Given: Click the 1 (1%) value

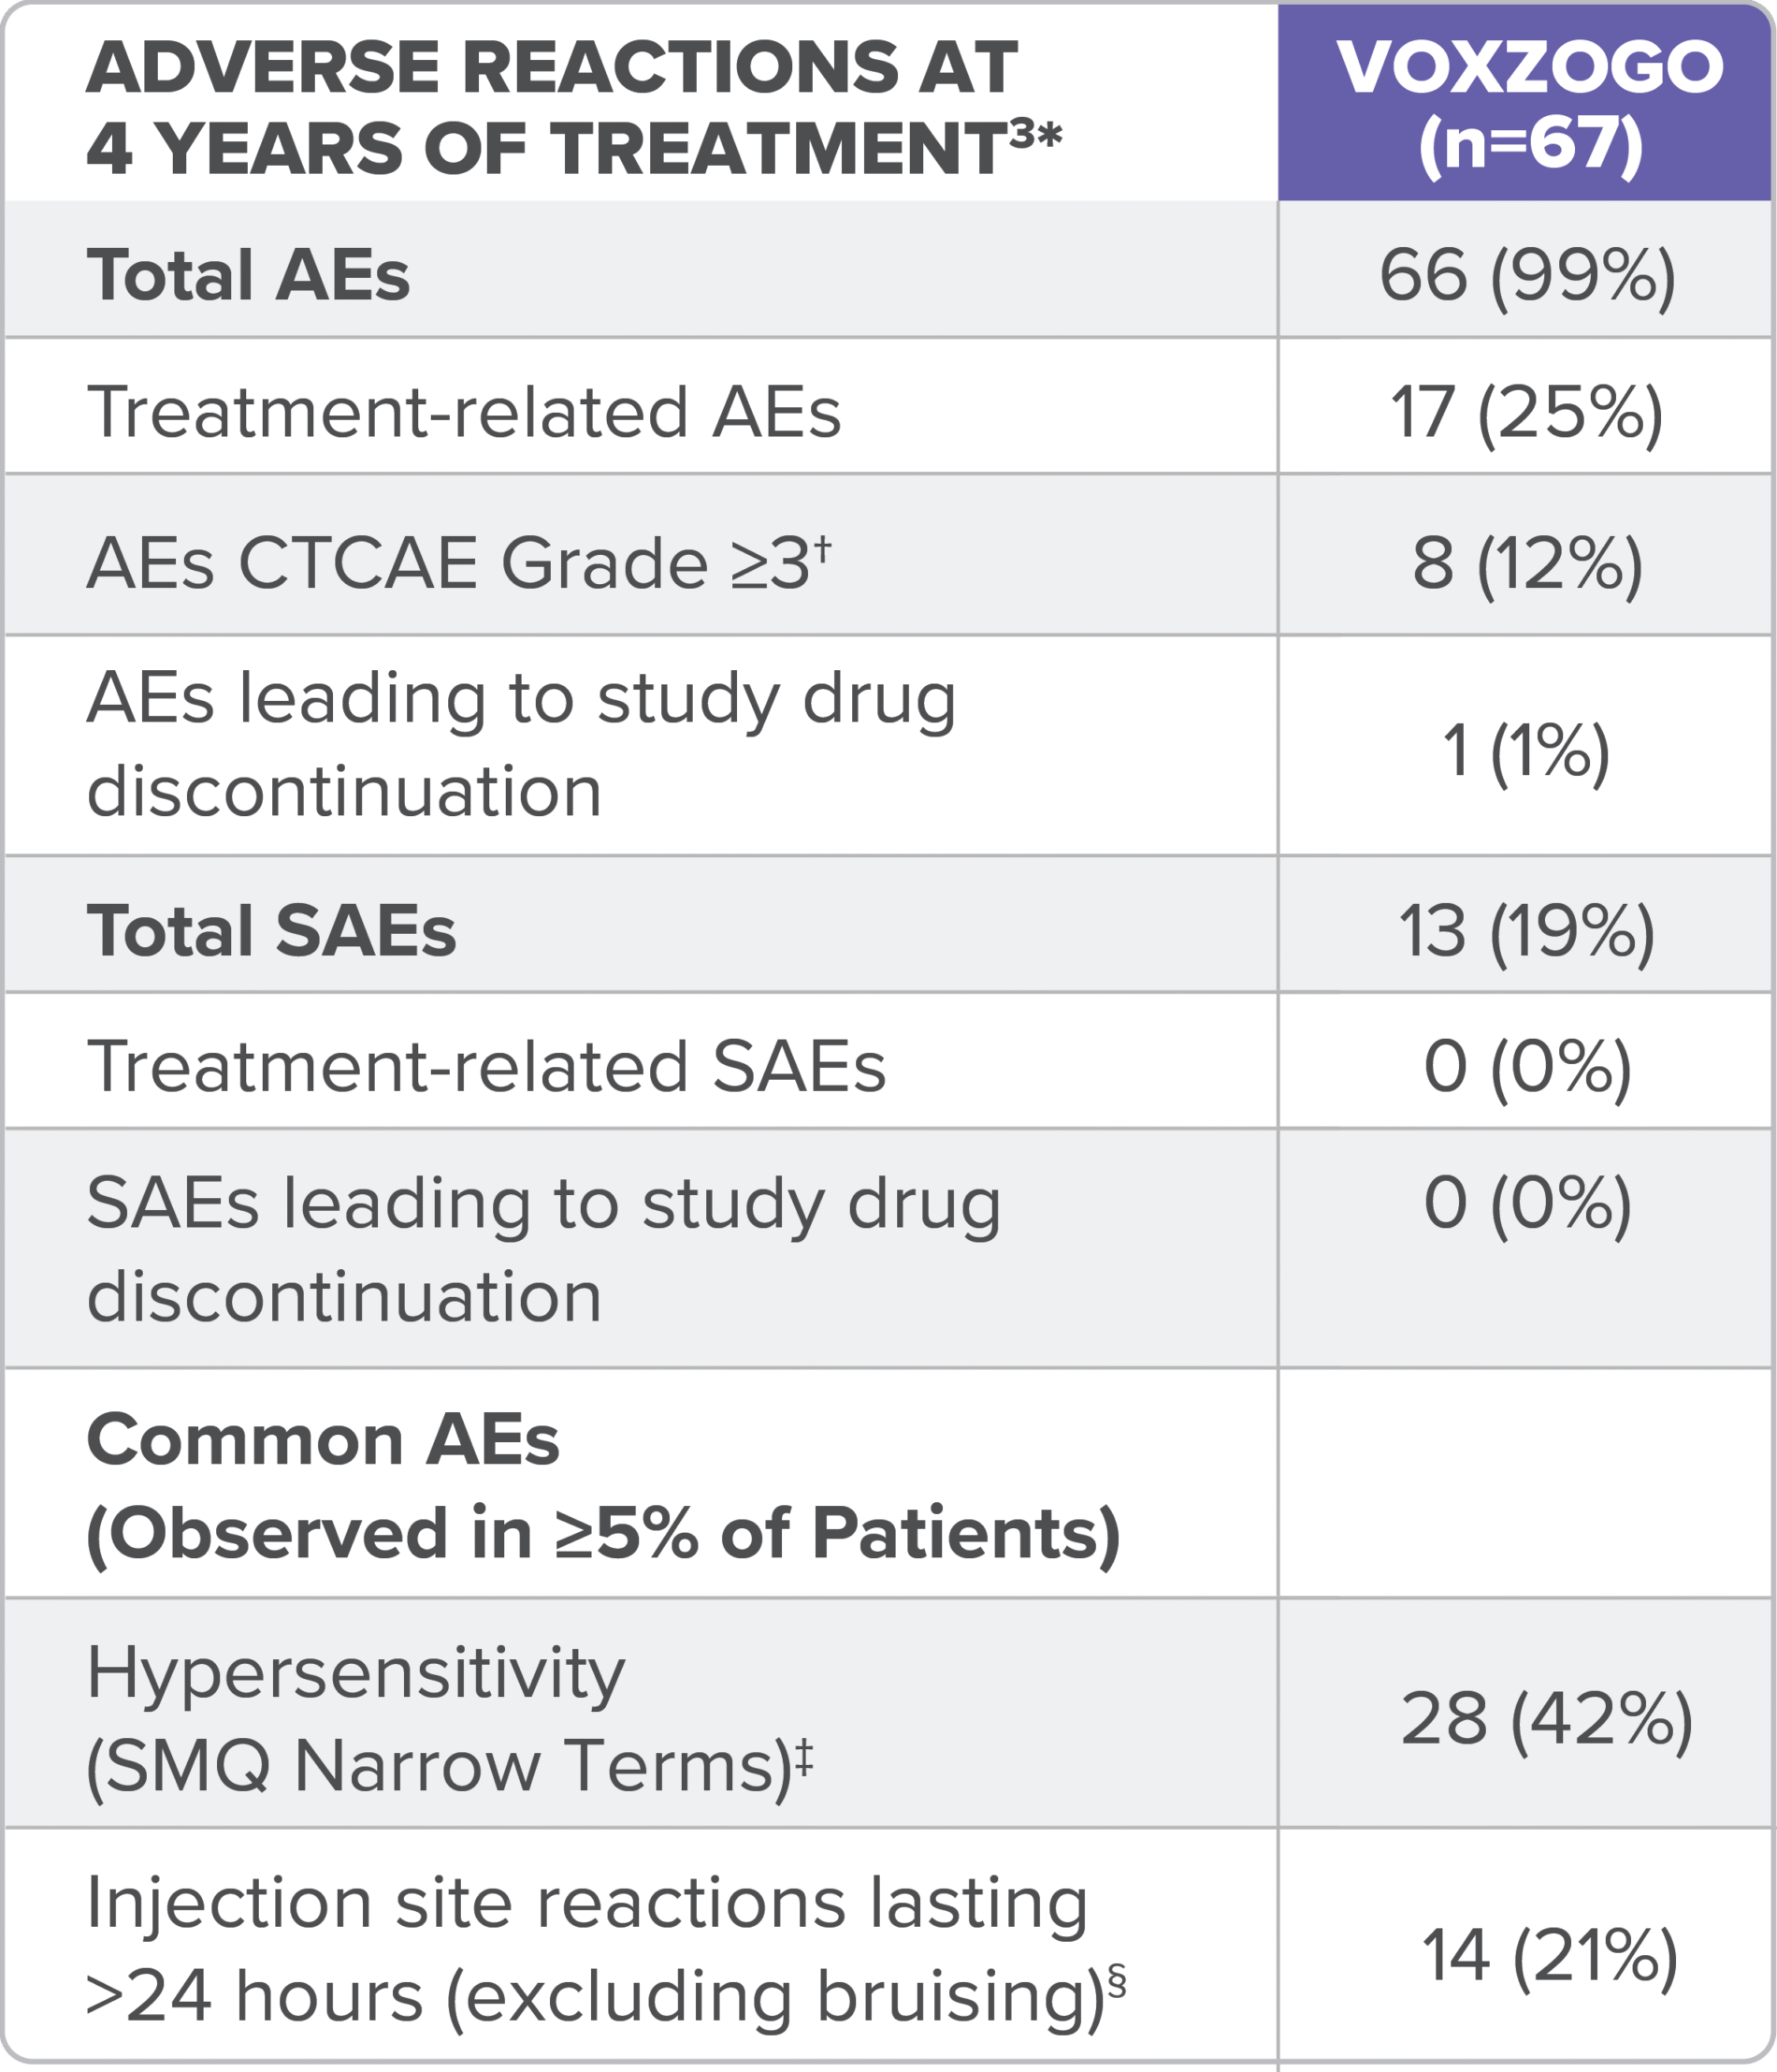Looking at the screenshot, I should [x=1527, y=750].
